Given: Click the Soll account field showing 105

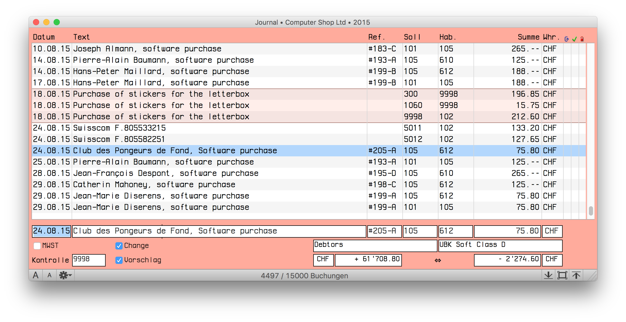Looking at the screenshot, I should pyautogui.click(x=420, y=231).
